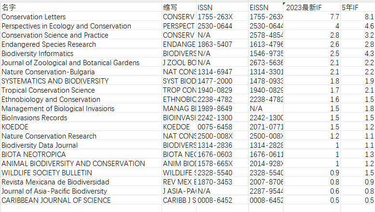Click the 2023最新IF header cell
This screenshot has height=212, width=375.
(x=312, y=7)
